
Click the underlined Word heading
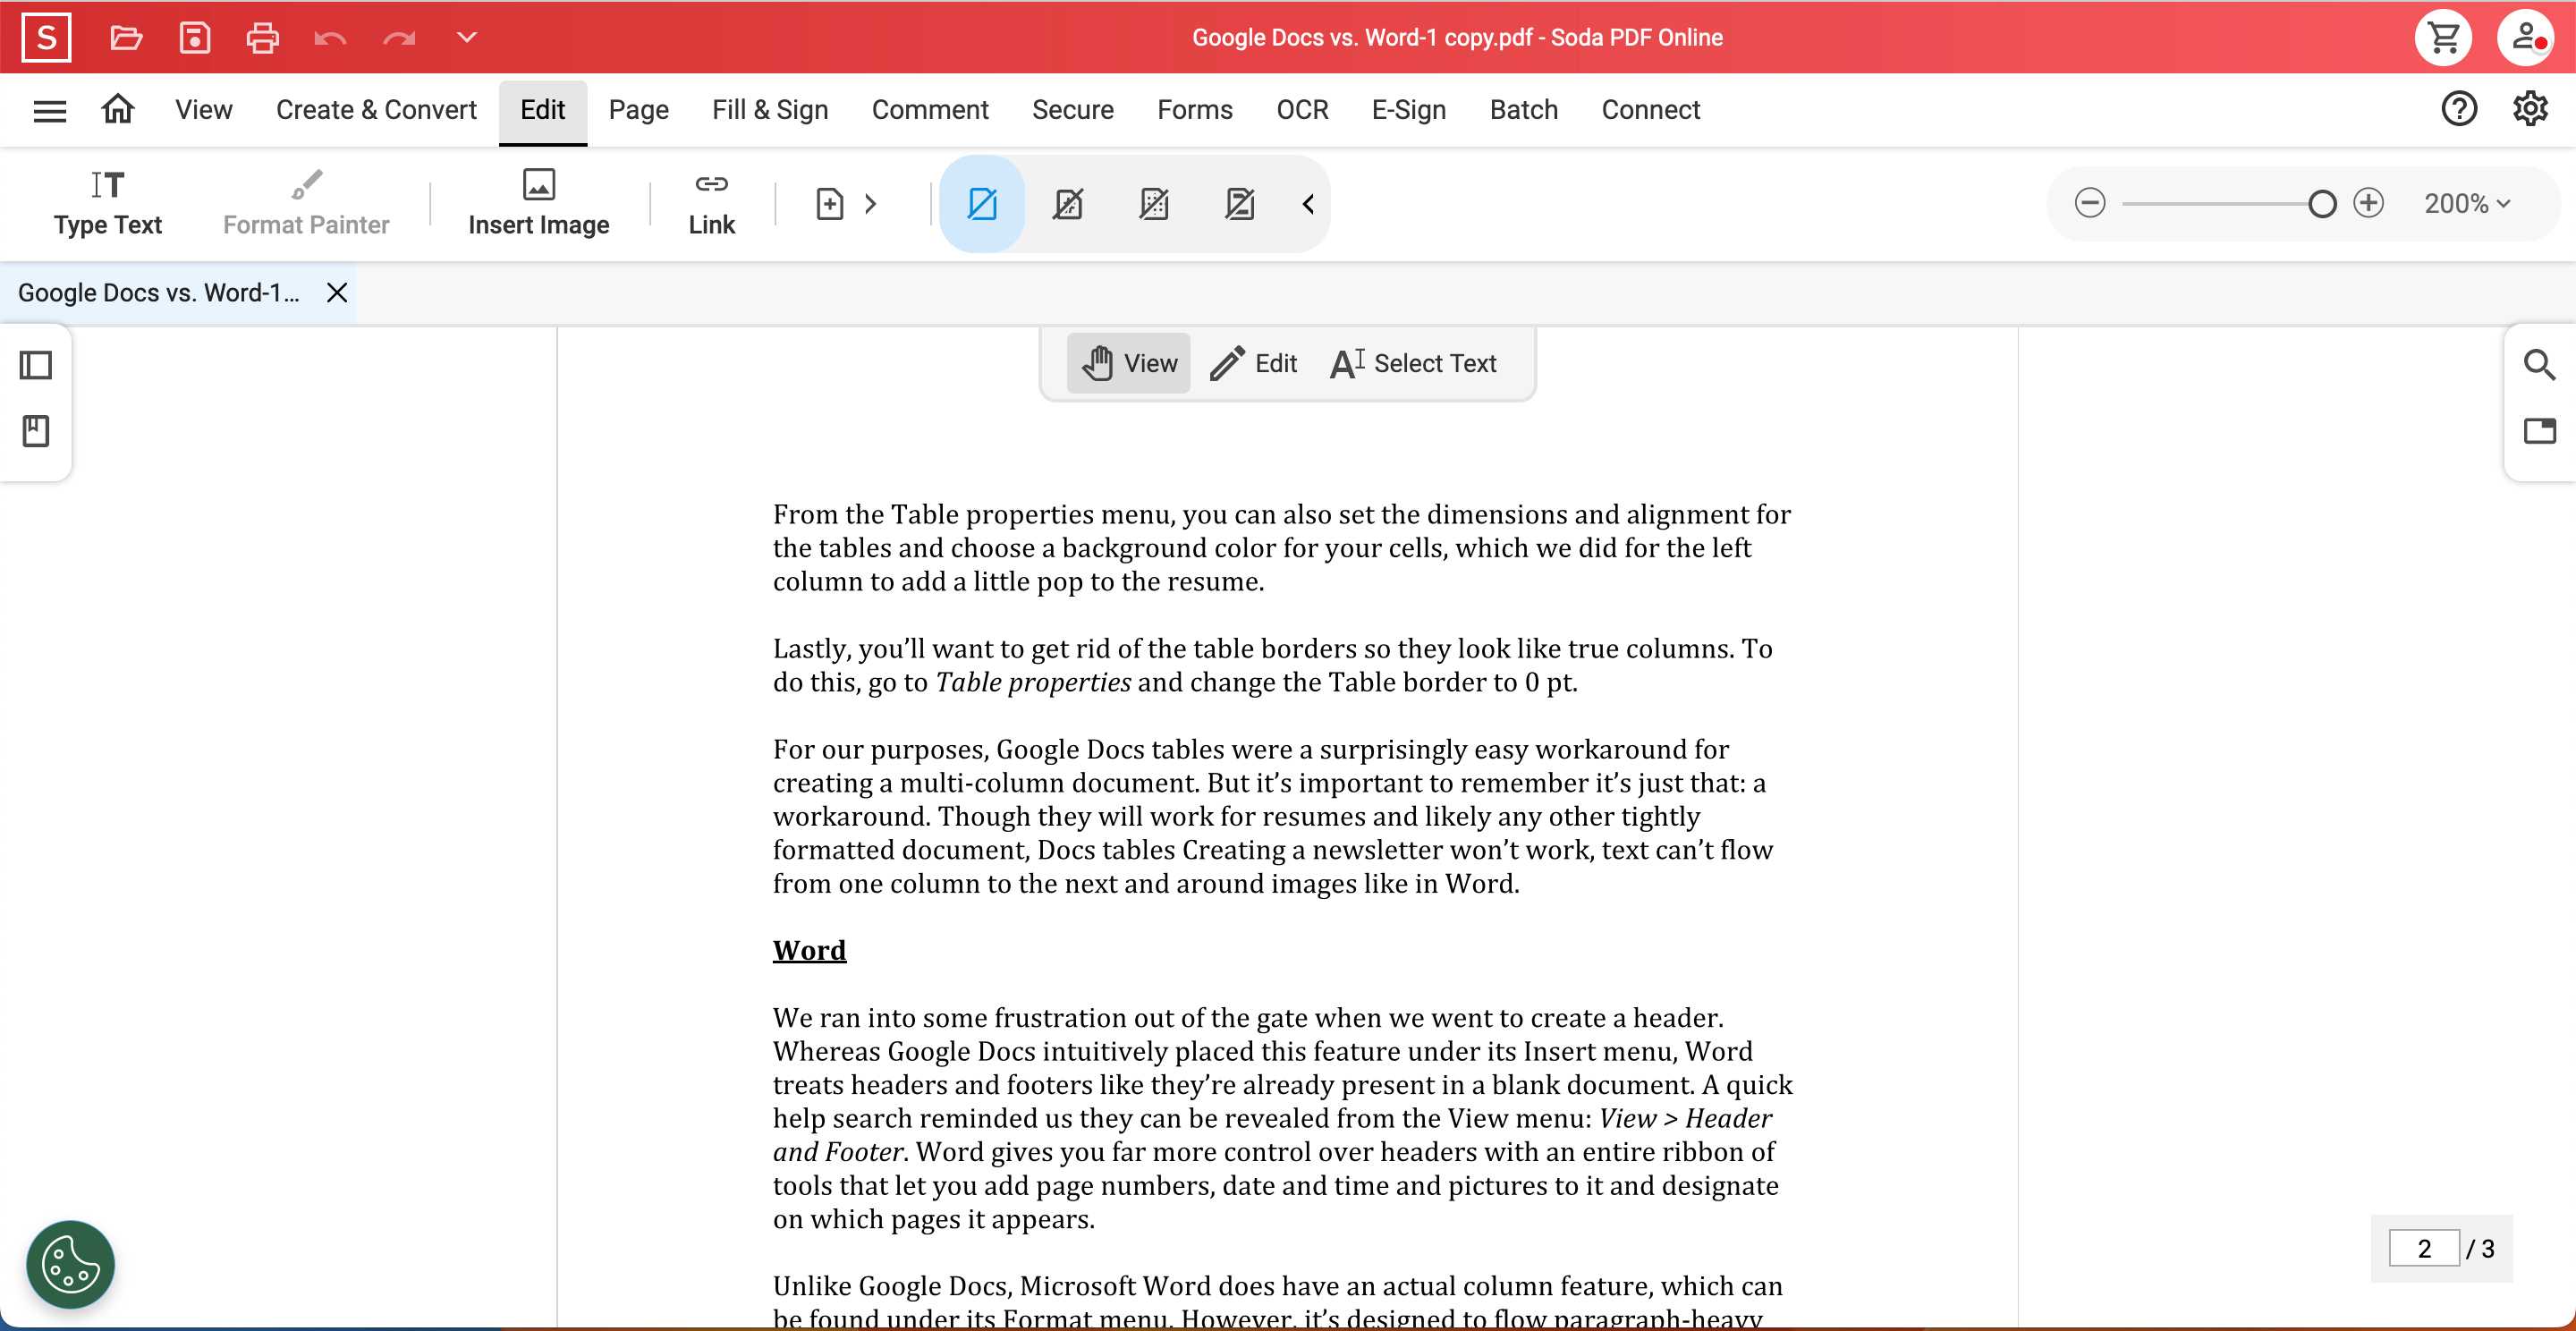809,950
